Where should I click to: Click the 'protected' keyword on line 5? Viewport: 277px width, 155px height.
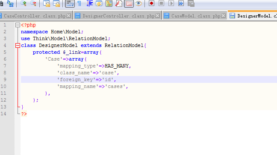(x=46, y=52)
